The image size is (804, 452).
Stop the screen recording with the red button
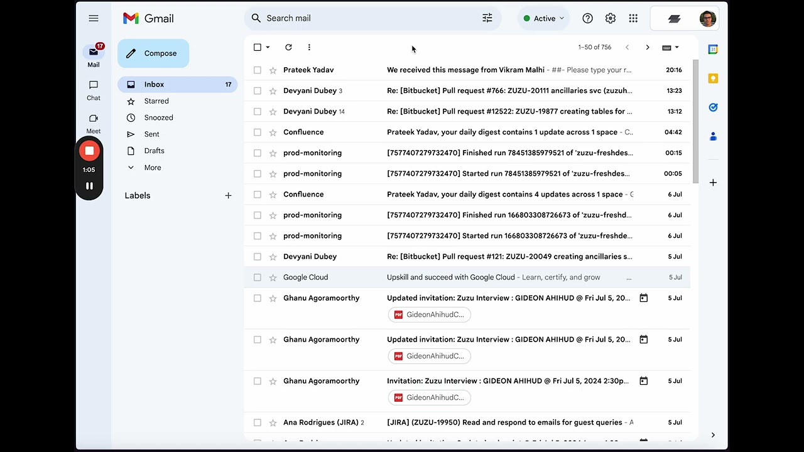(89, 151)
